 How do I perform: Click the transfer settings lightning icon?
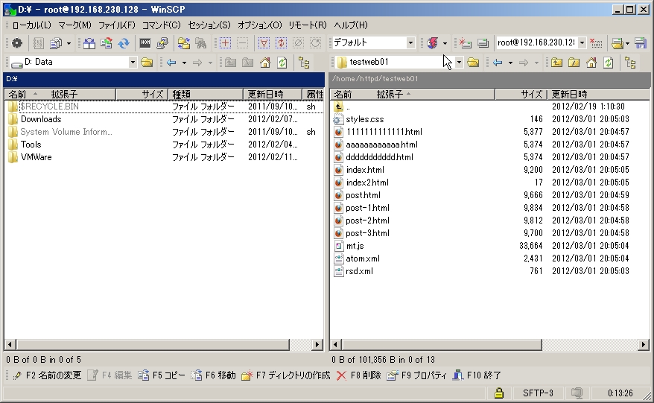coord(433,42)
